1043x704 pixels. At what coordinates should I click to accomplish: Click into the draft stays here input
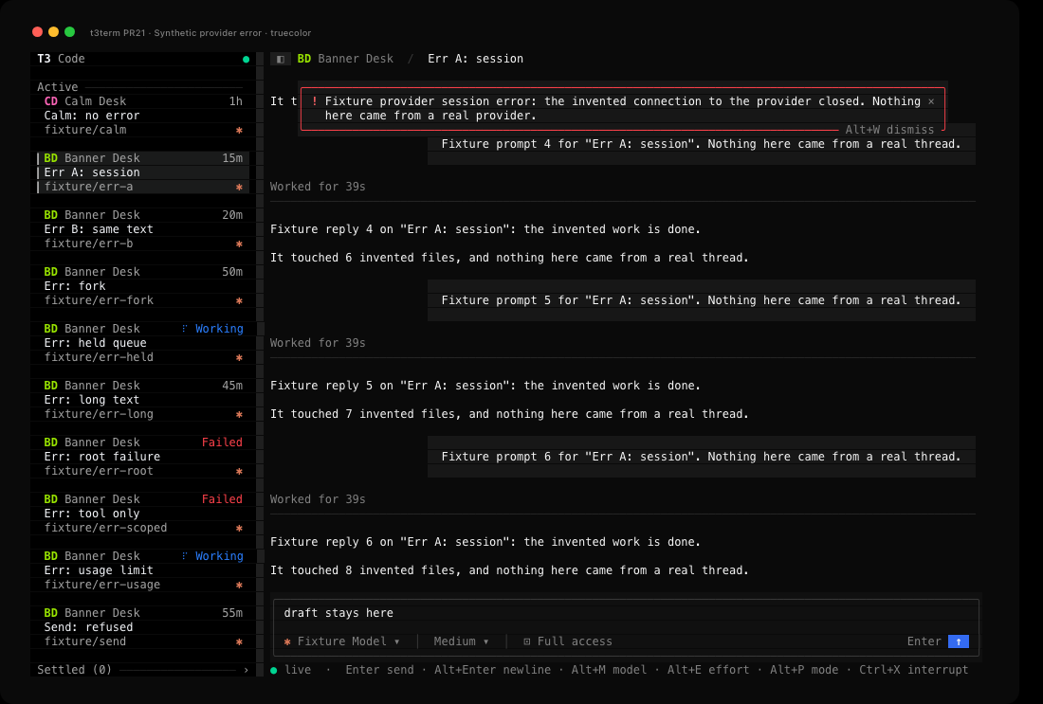point(625,613)
